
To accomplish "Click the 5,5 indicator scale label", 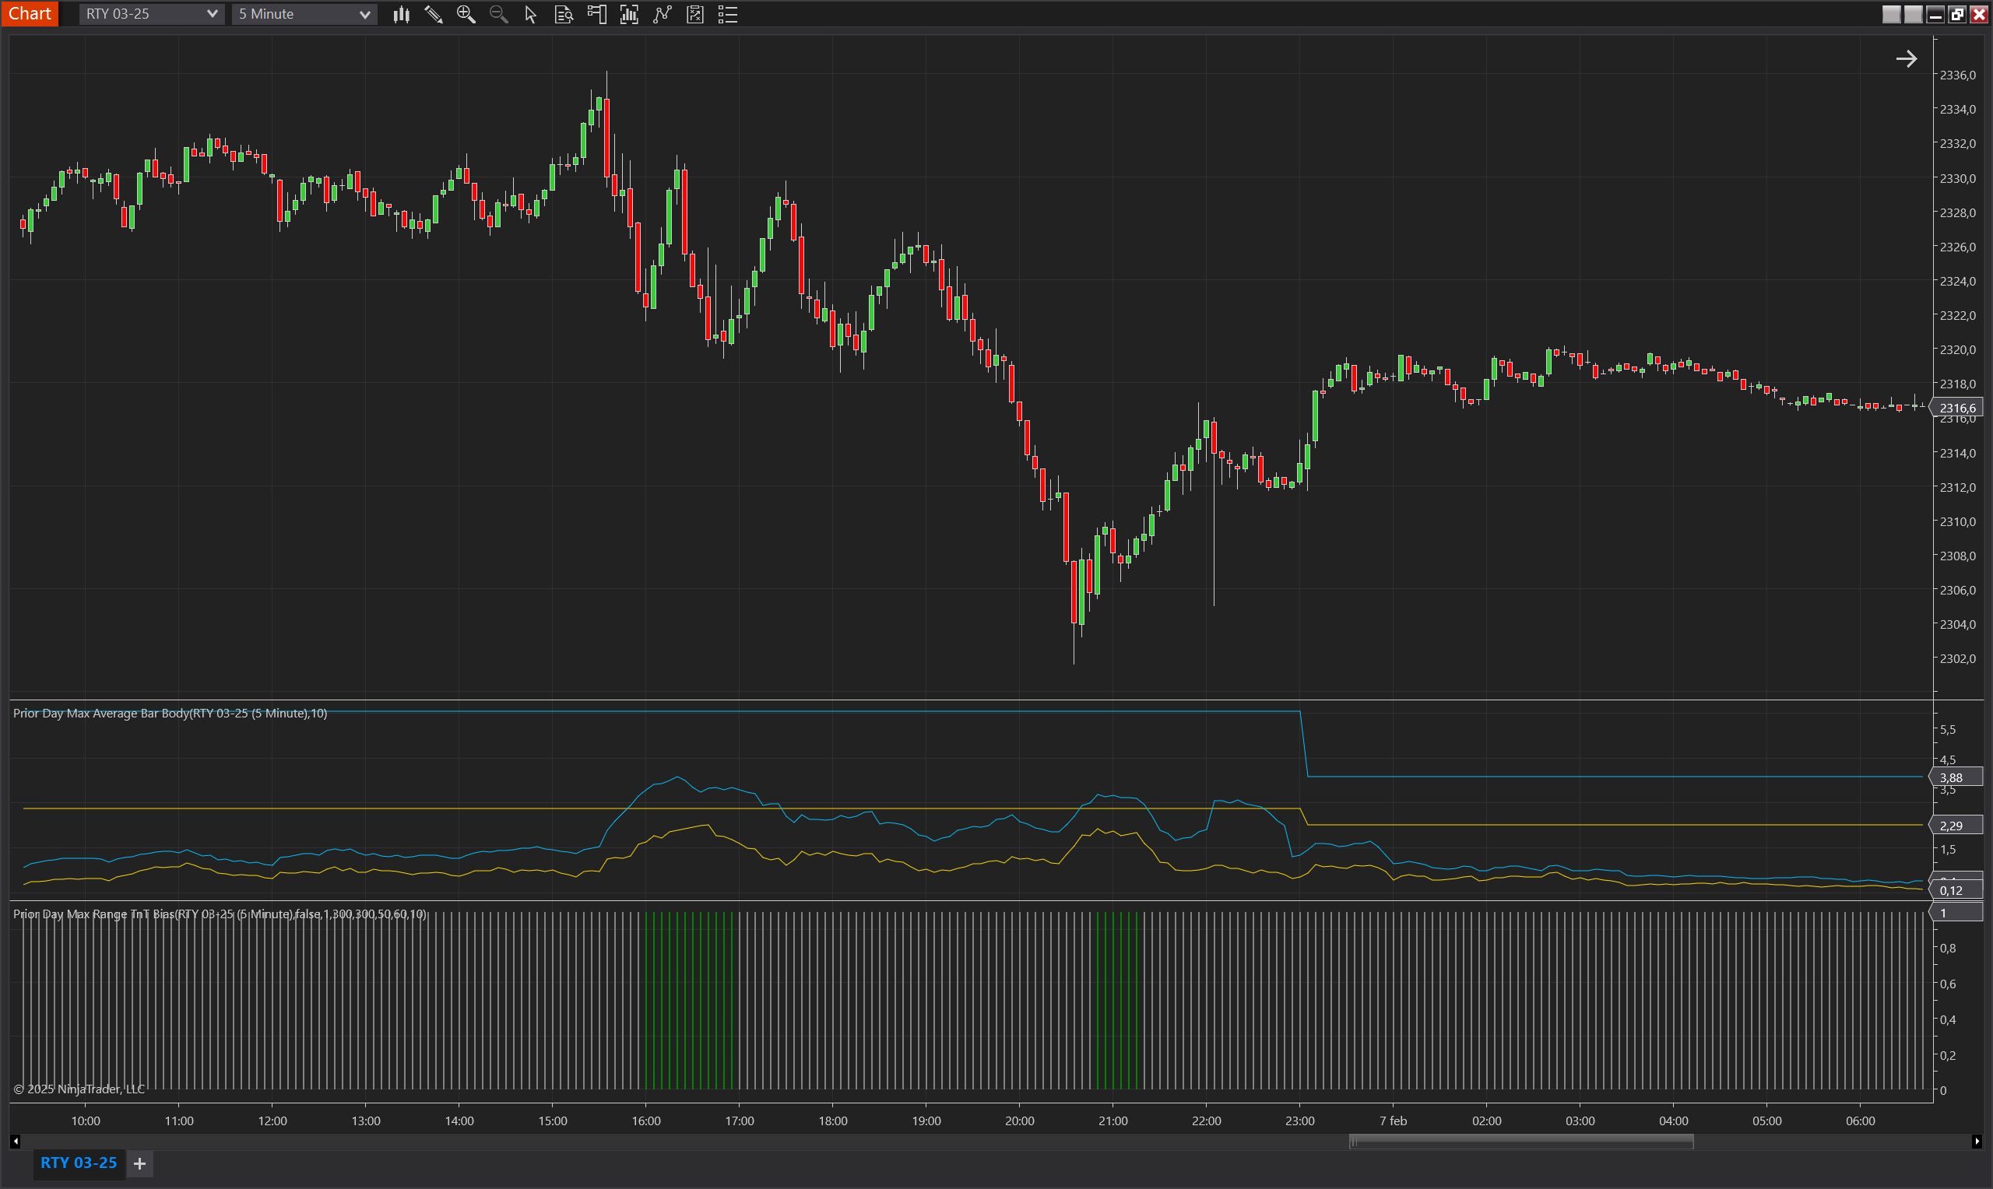I will click(x=1947, y=730).
